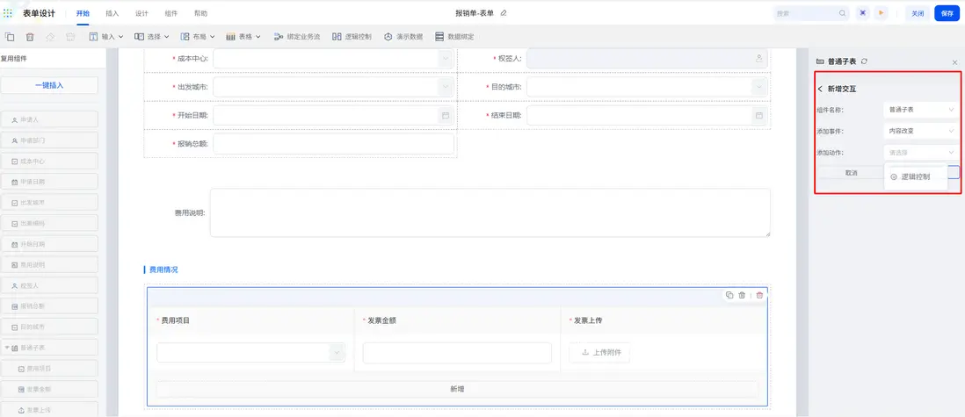The width and height of the screenshot is (965, 417).
Task: Click the purple fullscreen preview icon
Action: click(863, 13)
